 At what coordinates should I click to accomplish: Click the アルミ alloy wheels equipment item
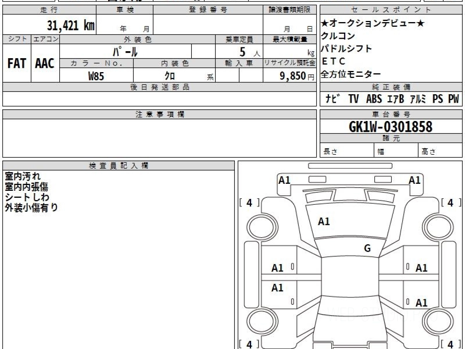[418, 99]
